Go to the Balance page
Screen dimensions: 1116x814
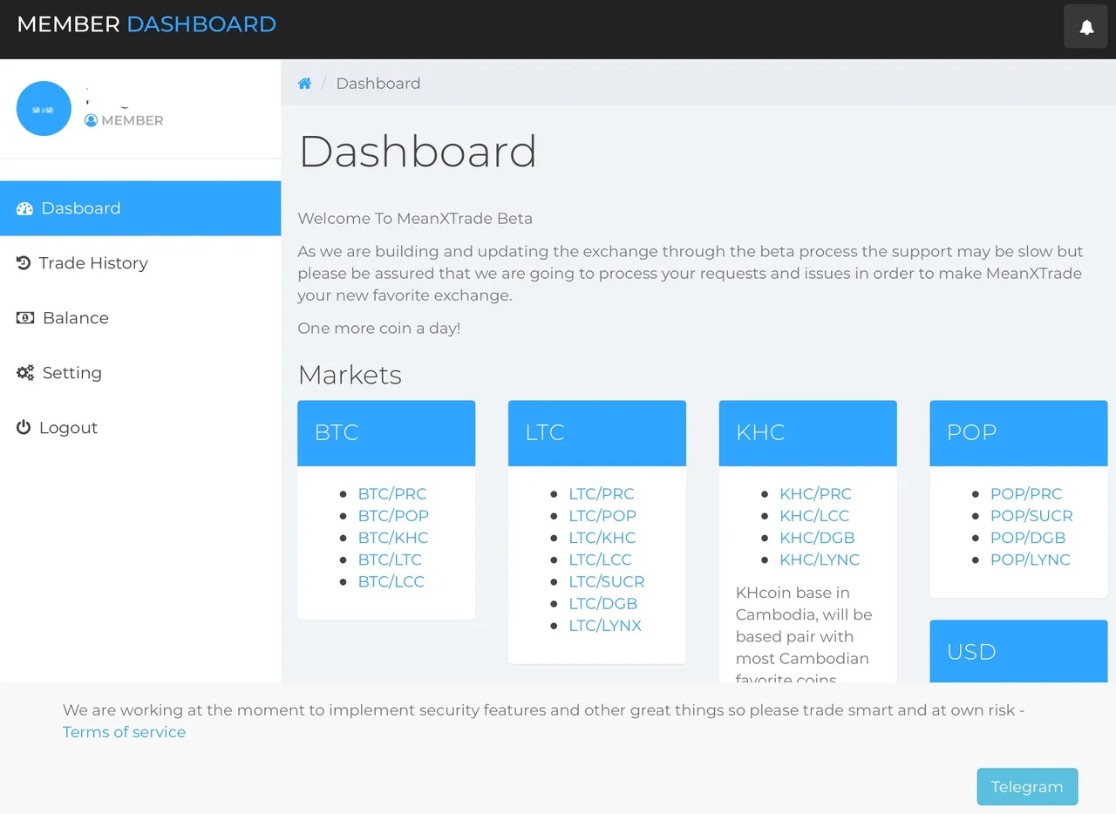[140, 318]
